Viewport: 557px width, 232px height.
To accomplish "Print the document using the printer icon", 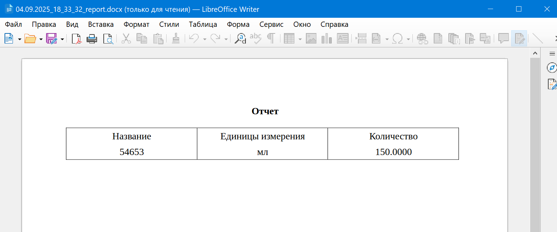I will 92,38.
